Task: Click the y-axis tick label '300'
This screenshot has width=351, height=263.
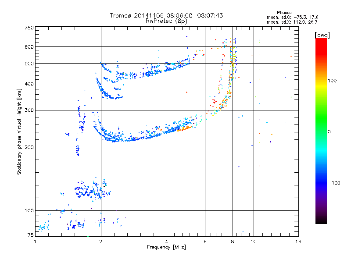Action: pyautogui.click(x=29, y=110)
